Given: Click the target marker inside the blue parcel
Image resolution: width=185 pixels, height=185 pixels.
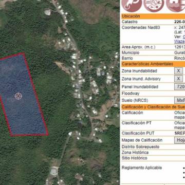Looking at the screenshot, I should pos(18,96).
